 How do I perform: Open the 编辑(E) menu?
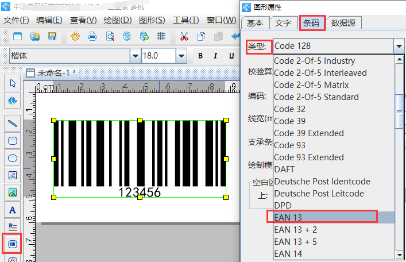tap(49, 20)
